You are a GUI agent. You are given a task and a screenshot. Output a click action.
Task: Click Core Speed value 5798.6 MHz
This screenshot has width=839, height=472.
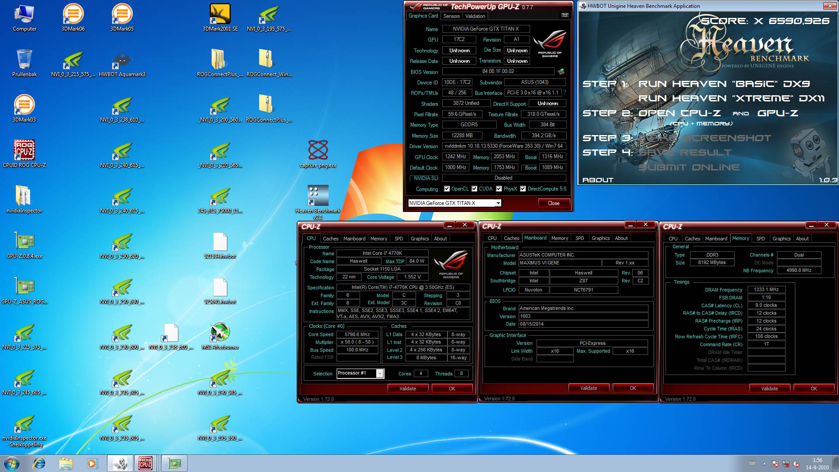coord(357,334)
